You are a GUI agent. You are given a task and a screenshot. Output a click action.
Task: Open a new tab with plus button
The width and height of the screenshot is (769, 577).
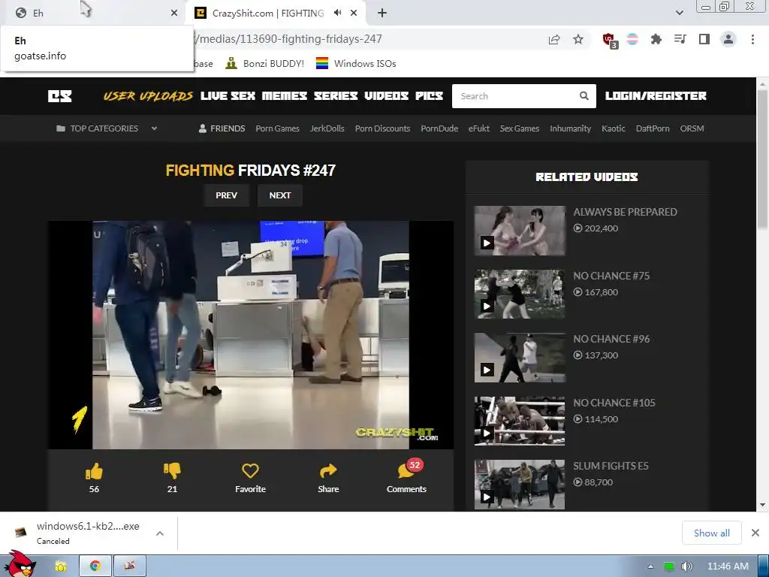382,14
